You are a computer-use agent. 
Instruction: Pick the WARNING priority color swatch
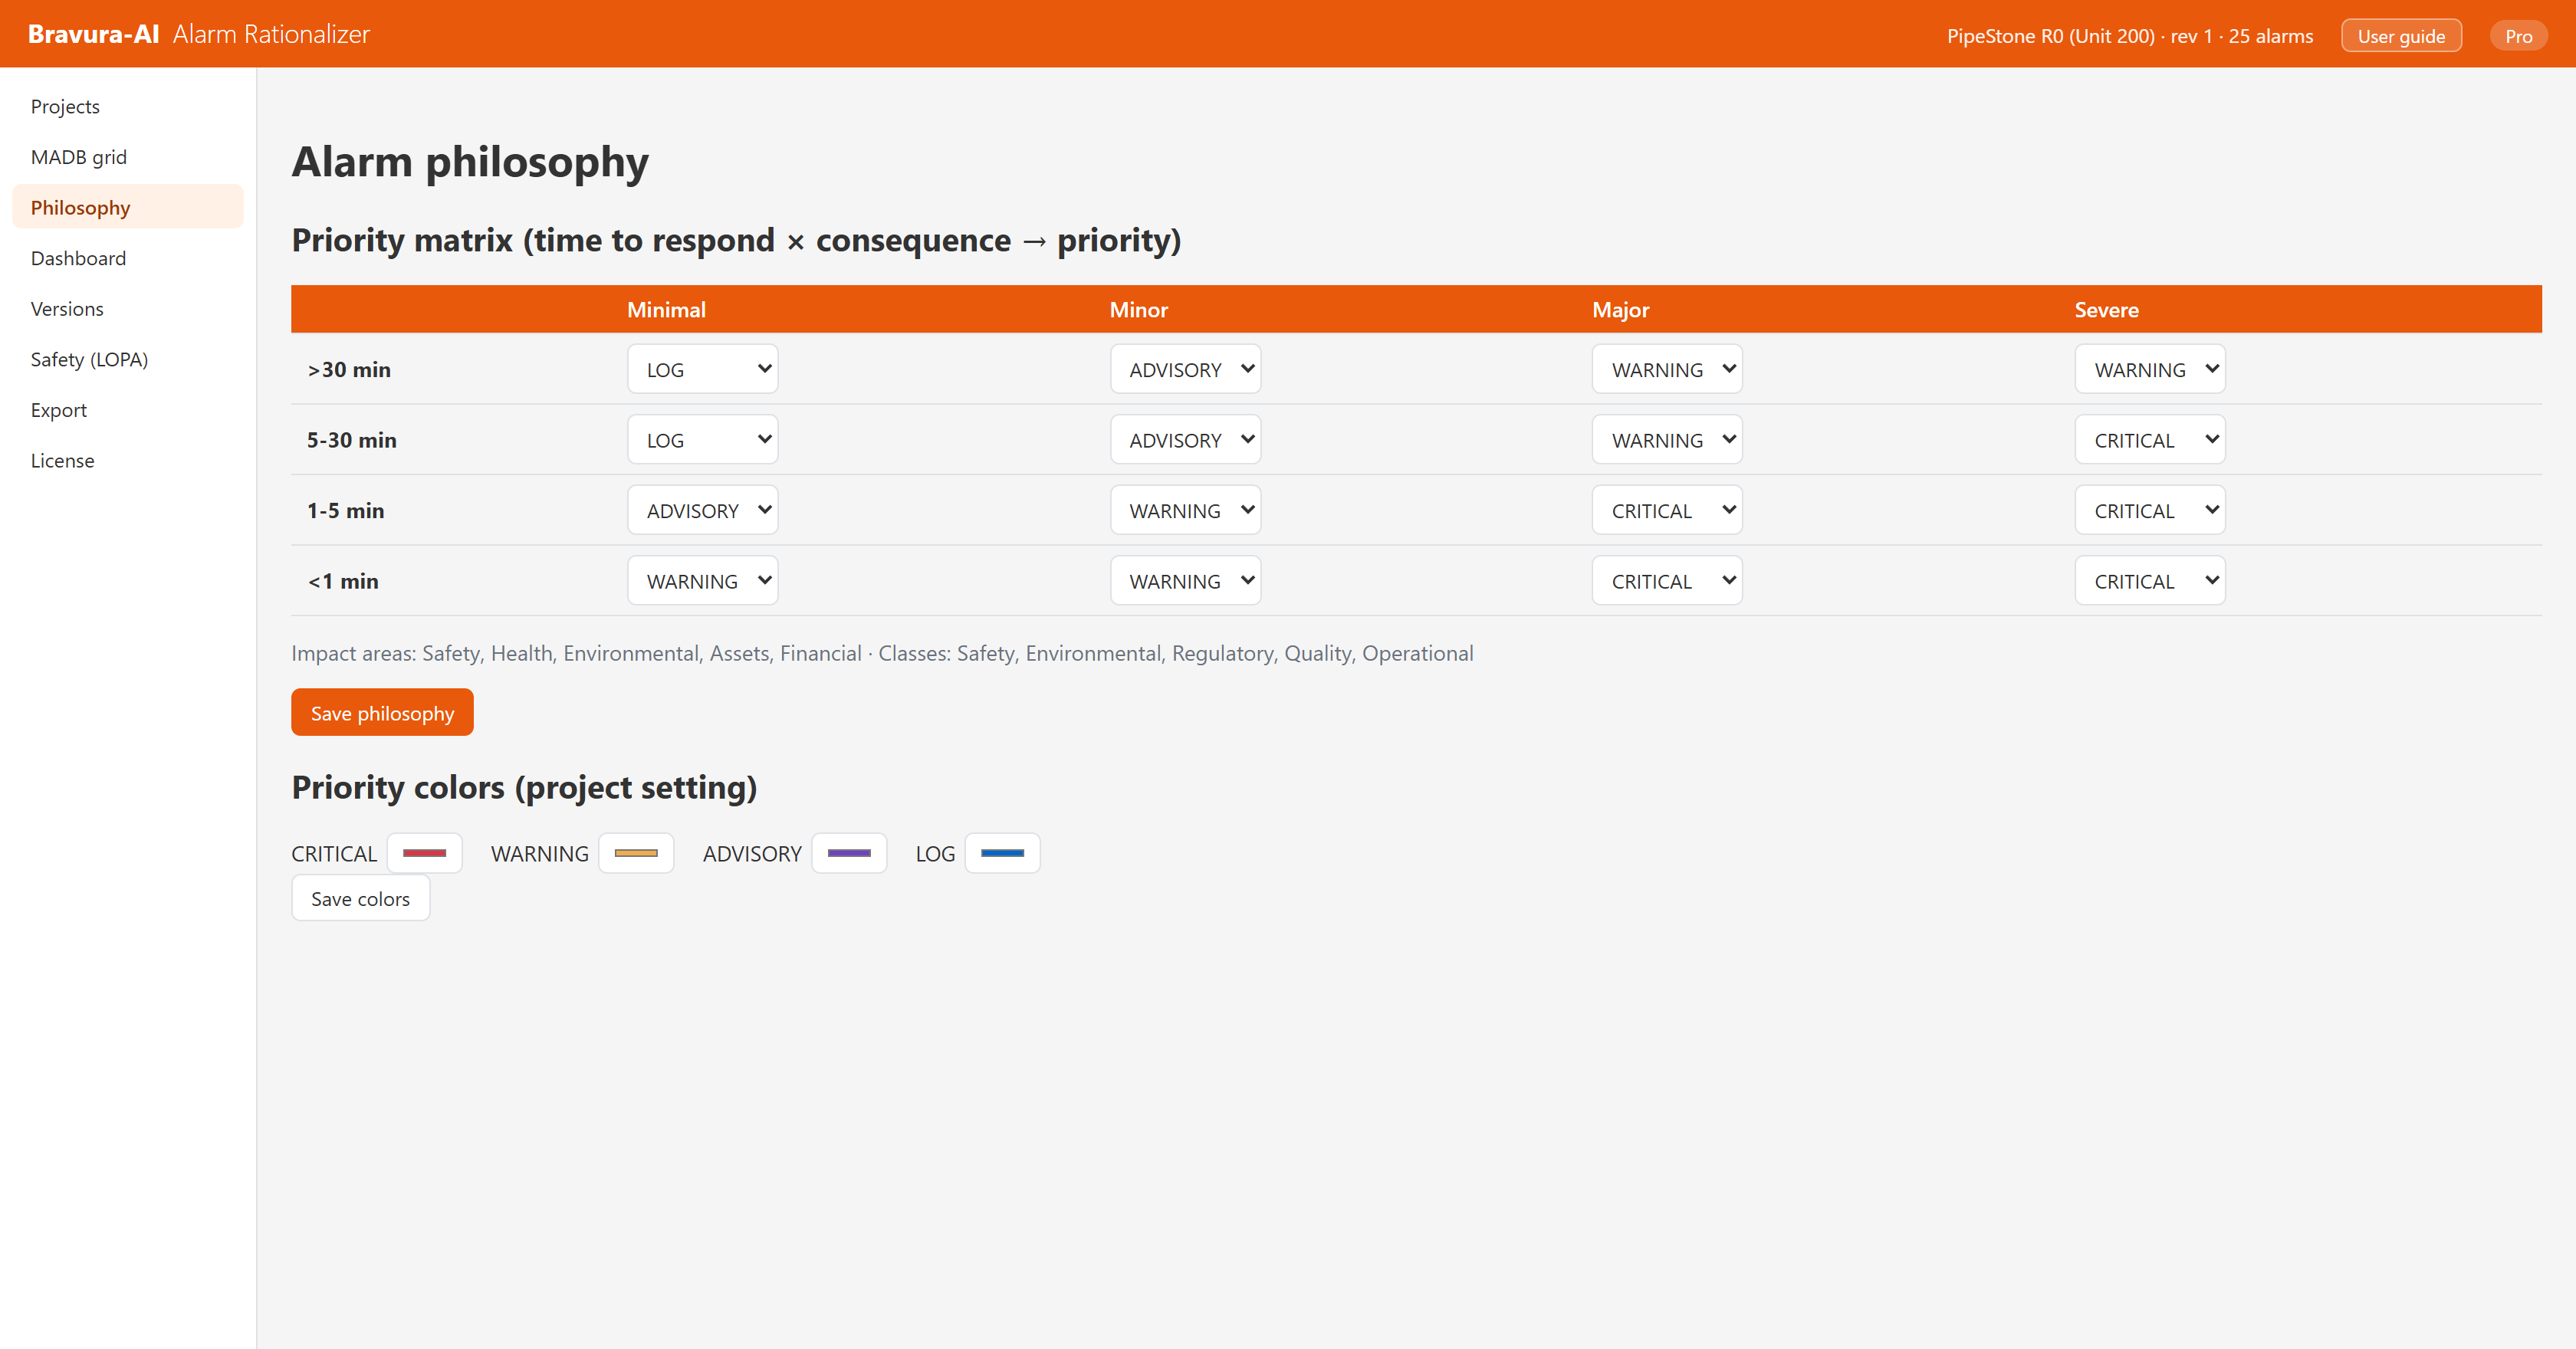point(636,853)
